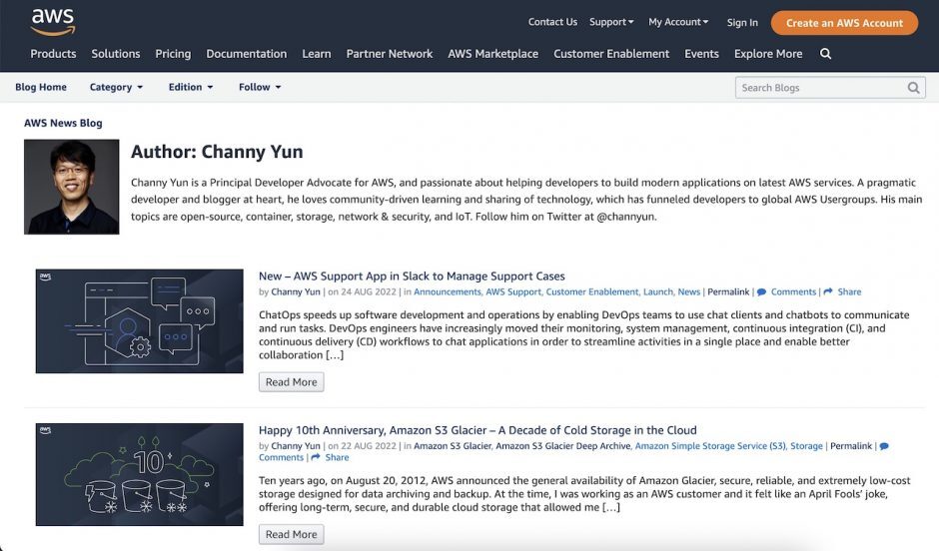Open the Storage category link
This screenshot has width=939, height=551.
click(806, 446)
